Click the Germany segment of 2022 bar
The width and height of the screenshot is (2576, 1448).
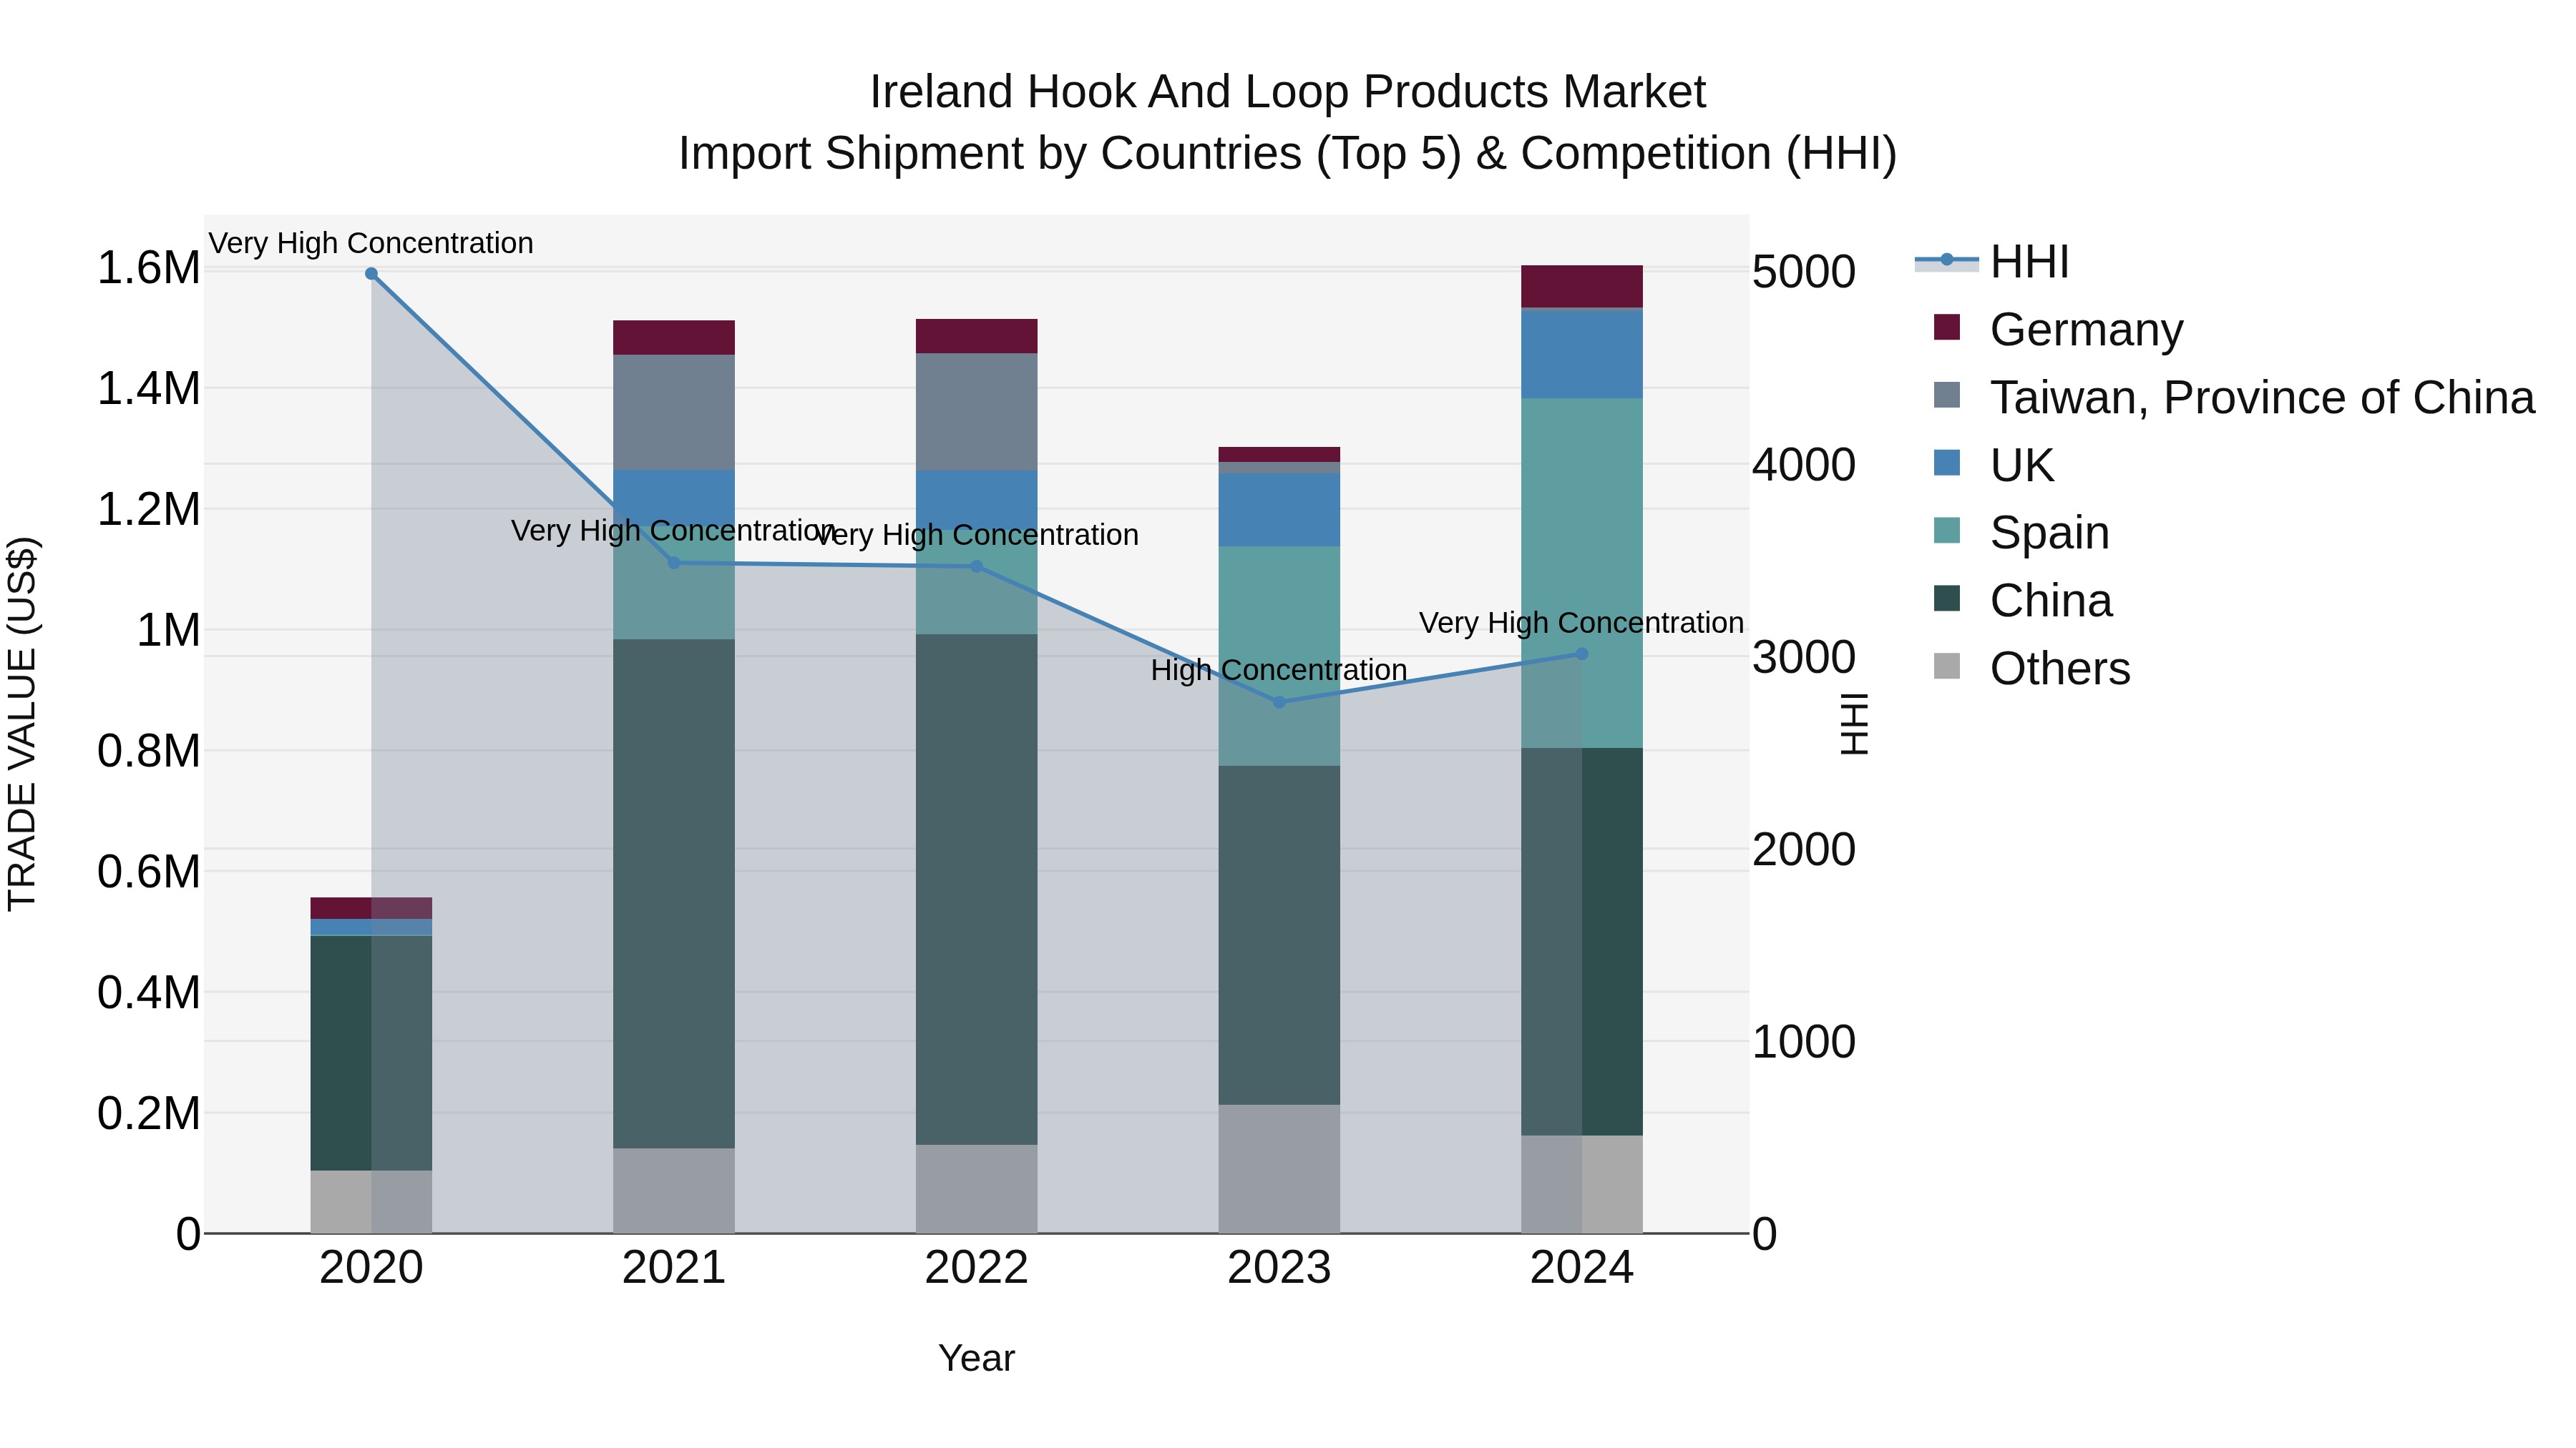click(x=977, y=337)
